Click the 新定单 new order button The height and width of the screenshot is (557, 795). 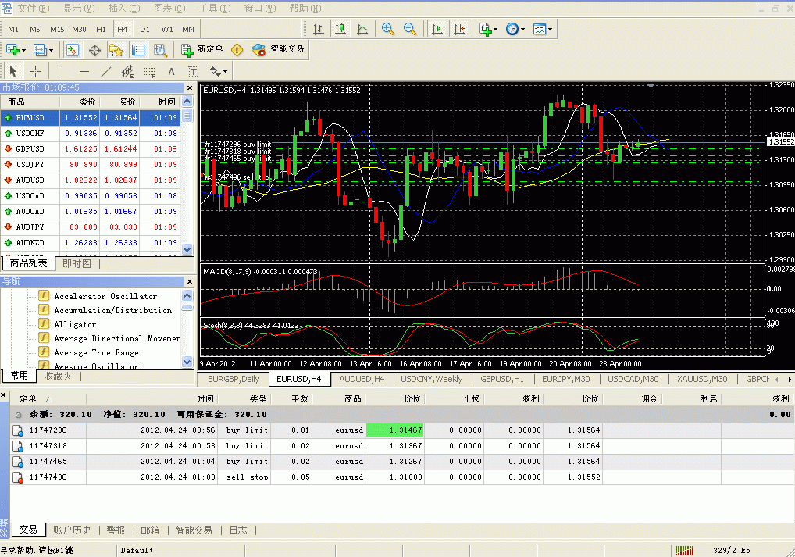coord(202,50)
